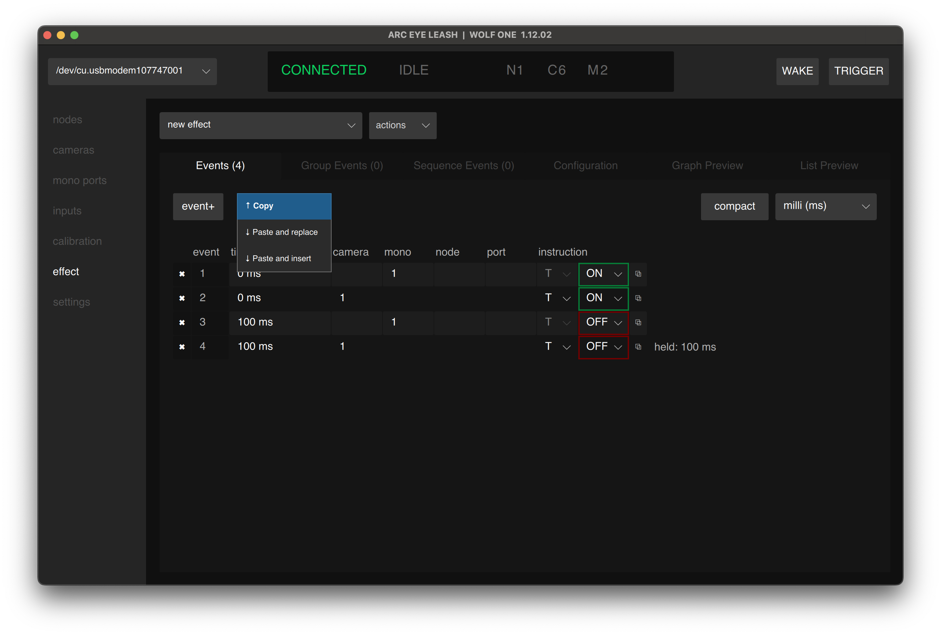This screenshot has height=635, width=941.
Task: Remove event 2 using its X icon
Action: (182, 298)
